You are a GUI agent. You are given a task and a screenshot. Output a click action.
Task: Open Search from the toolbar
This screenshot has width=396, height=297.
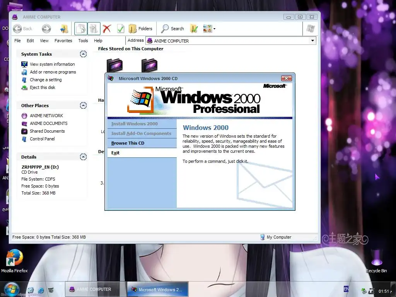[172, 29]
